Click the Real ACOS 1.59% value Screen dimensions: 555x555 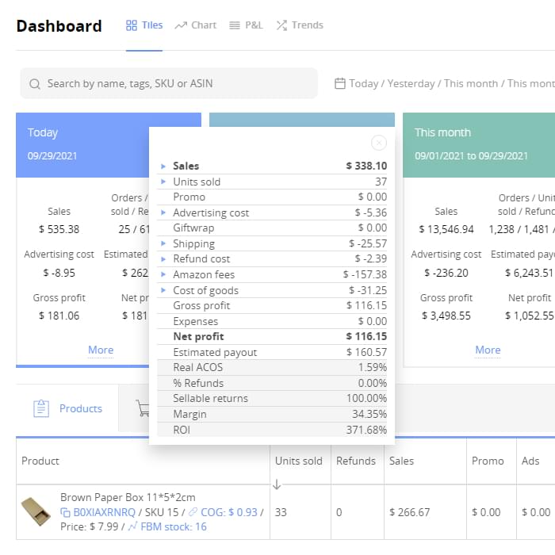pos(373,367)
